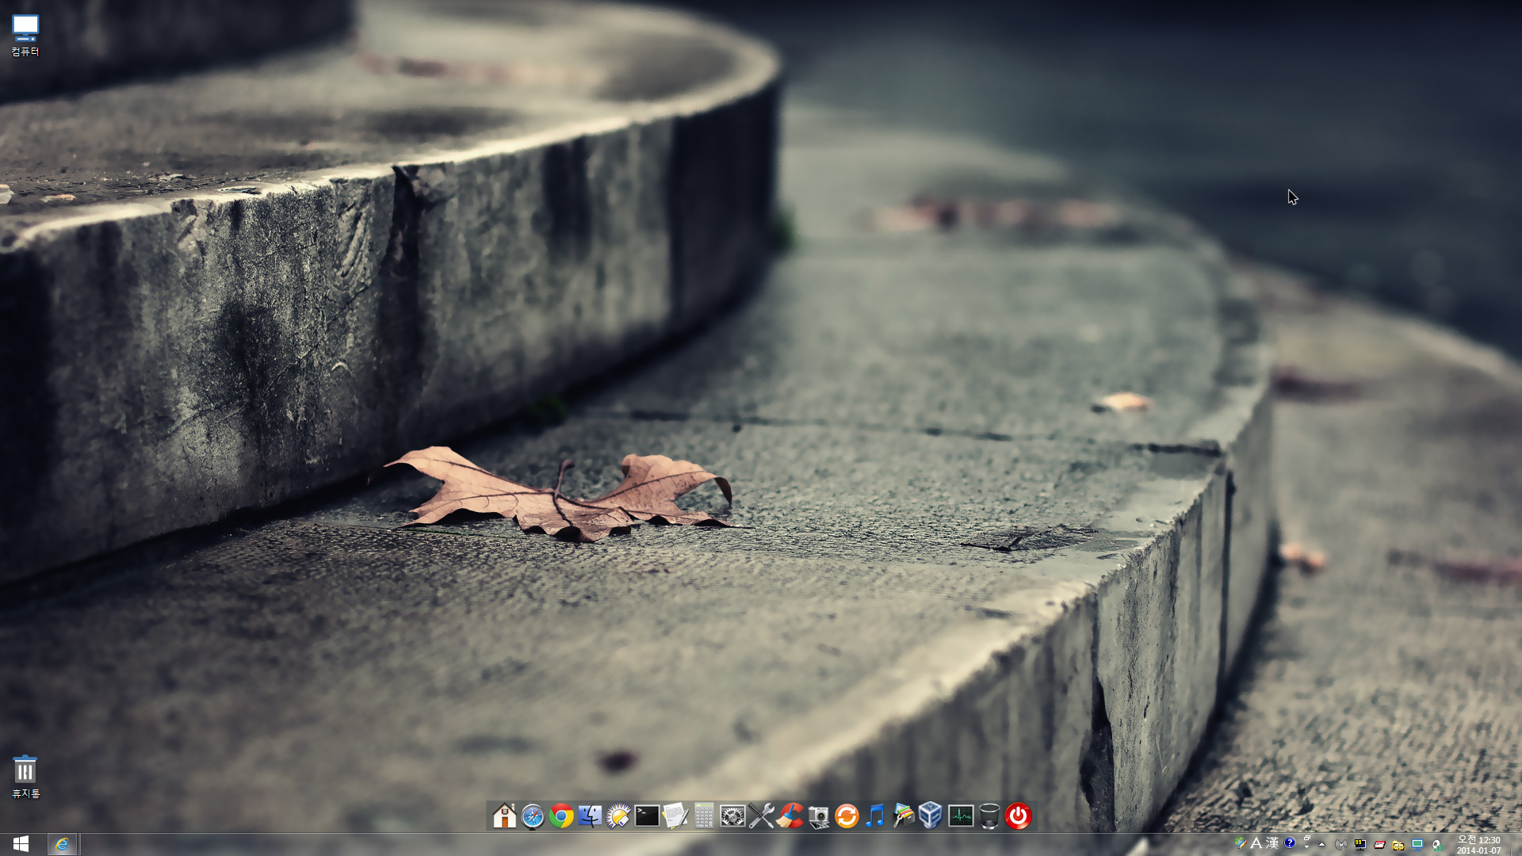Launch CCleaner from the dock
This screenshot has height=856, width=1522.
(x=790, y=816)
